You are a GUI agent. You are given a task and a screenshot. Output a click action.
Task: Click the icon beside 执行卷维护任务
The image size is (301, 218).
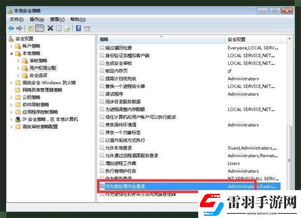pos(102,171)
